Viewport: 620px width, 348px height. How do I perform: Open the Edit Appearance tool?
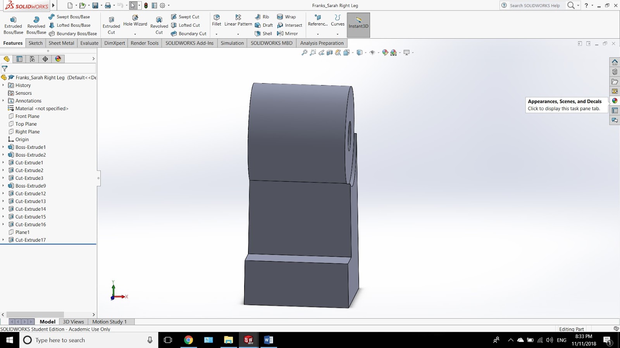point(385,52)
